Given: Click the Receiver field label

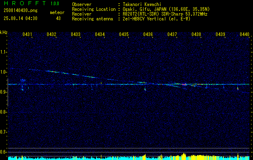Looking at the screenshot, I should pos(82,14).
